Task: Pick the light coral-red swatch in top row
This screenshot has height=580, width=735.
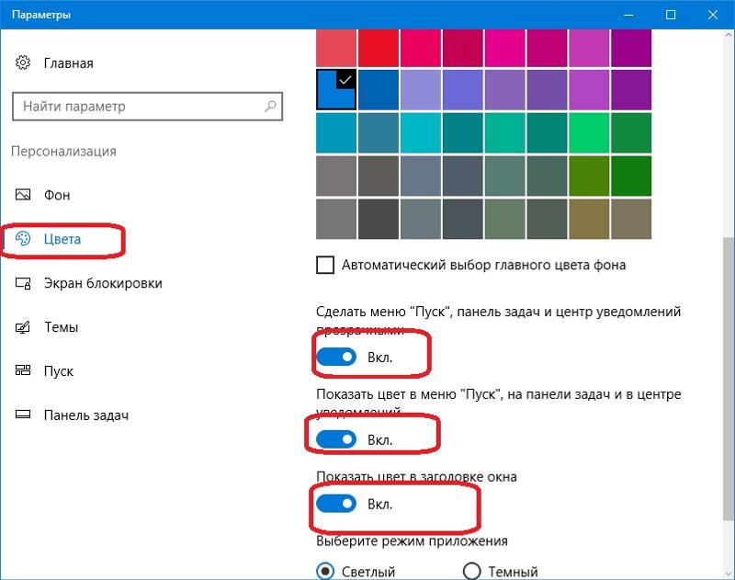Action: [336, 48]
